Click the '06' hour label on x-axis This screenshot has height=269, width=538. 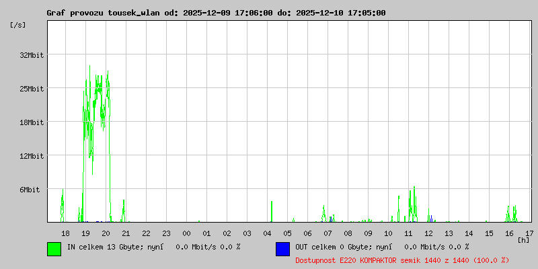click(x=307, y=233)
